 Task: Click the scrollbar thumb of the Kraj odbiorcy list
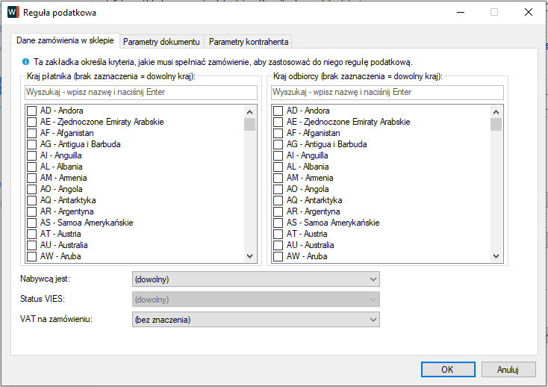pyautogui.click(x=496, y=125)
